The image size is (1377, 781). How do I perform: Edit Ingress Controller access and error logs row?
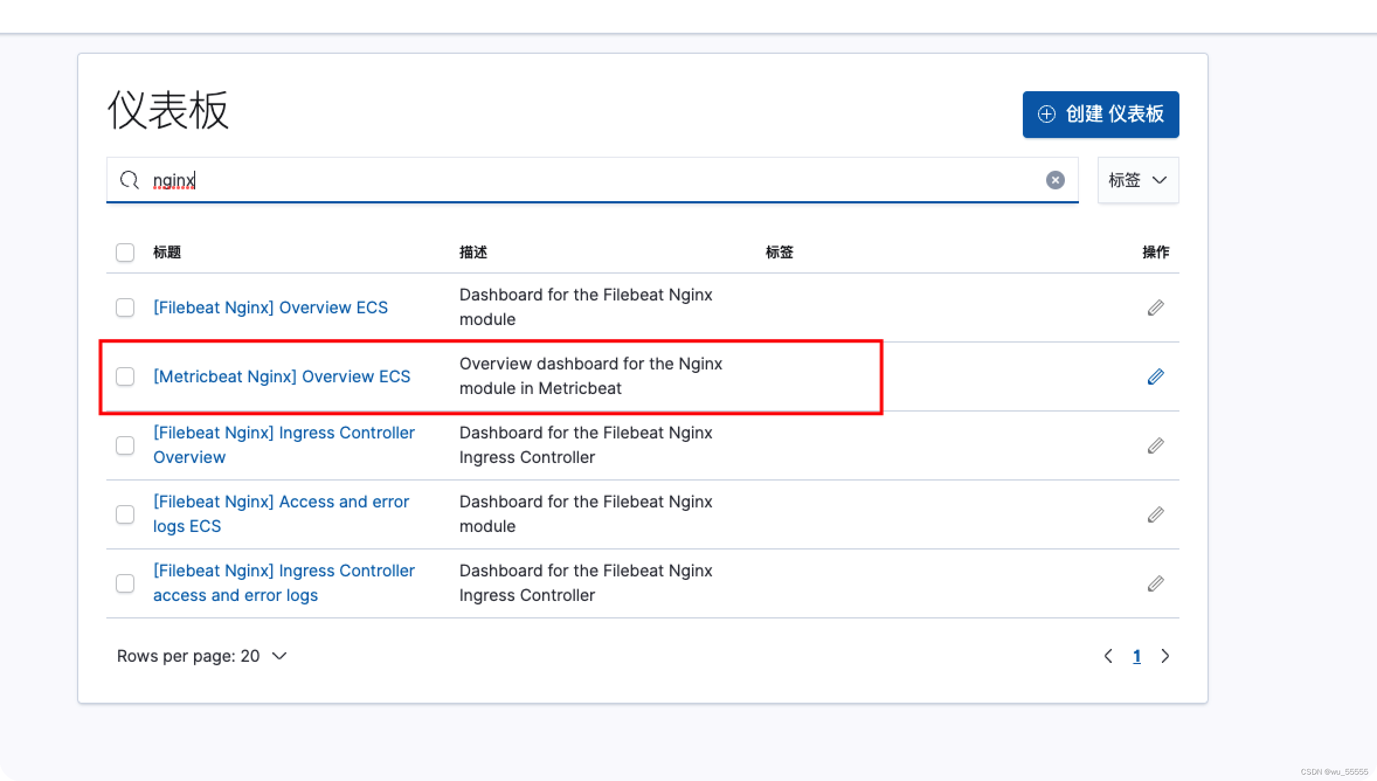pyautogui.click(x=1155, y=583)
